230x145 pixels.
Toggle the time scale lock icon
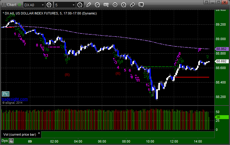click(11, 141)
